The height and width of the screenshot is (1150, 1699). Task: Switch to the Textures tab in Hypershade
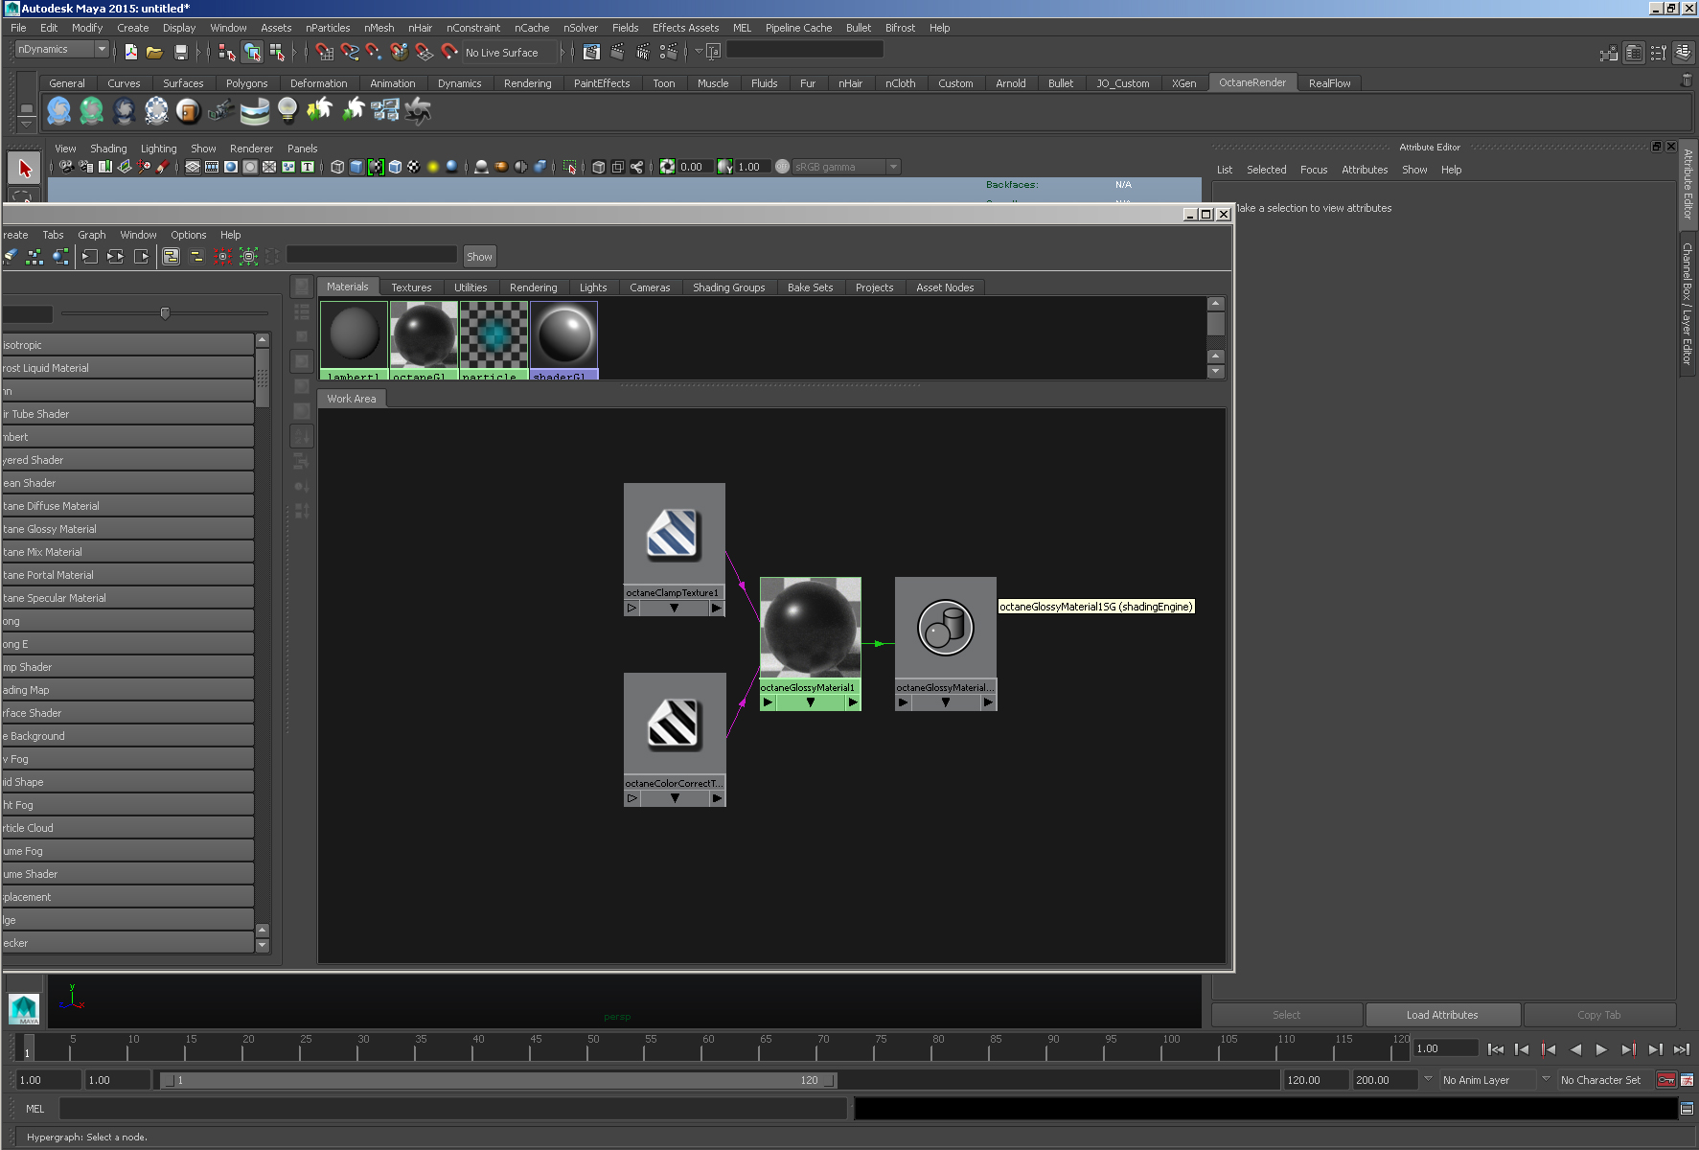[x=411, y=287]
